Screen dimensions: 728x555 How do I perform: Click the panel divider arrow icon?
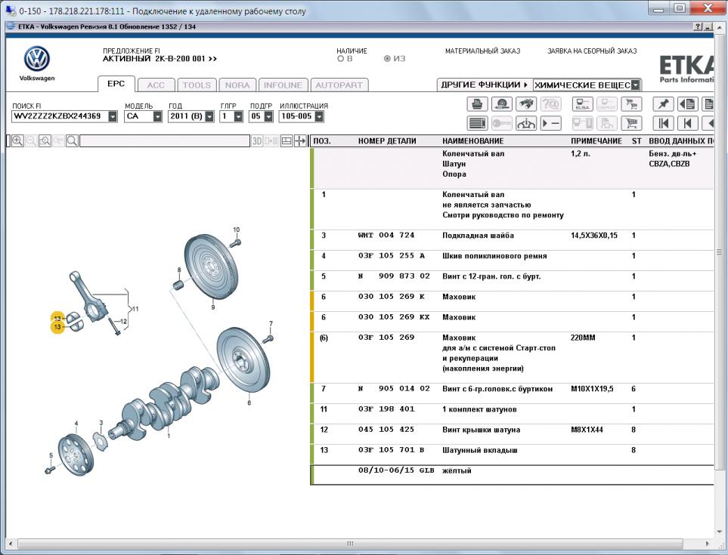[x=300, y=141]
